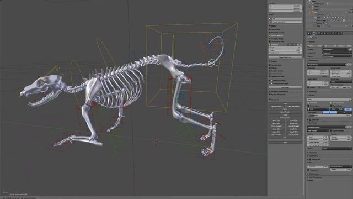Open the PNG file format dropdown
353x199 pixels.
pos(318,109)
